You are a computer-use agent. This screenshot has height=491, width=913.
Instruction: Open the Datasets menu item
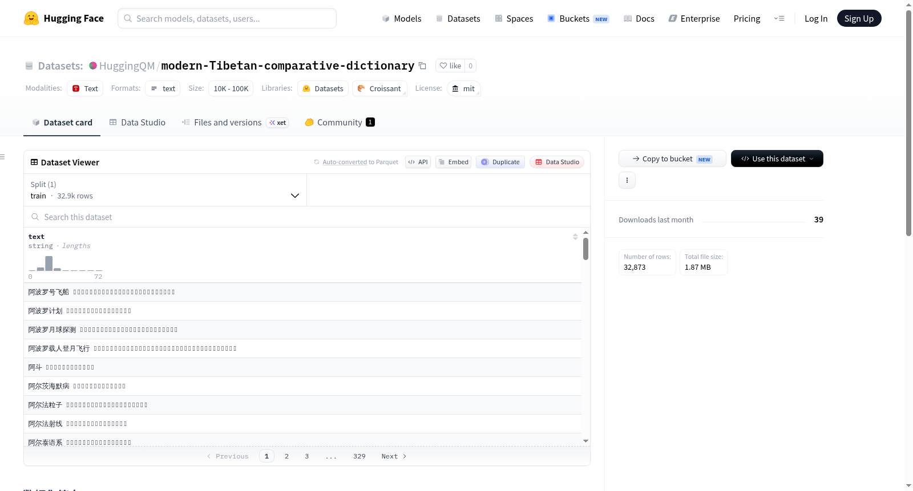click(458, 18)
